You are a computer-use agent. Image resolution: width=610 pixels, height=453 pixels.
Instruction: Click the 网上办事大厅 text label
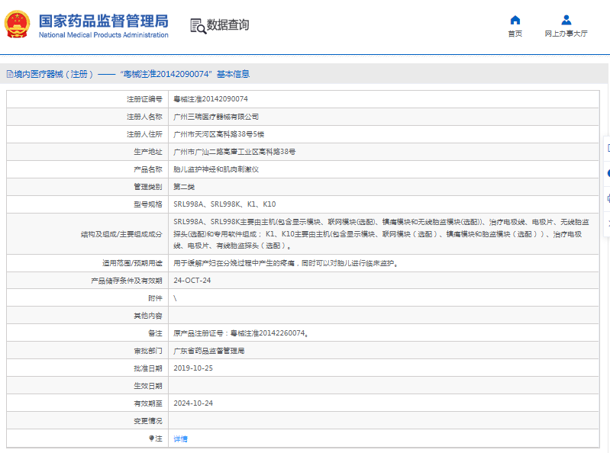click(x=566, y=34)
